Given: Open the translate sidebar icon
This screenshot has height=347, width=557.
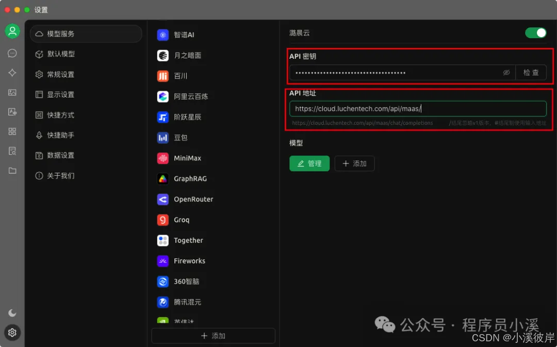Looking at the screenshot, I should coord(12,112).
